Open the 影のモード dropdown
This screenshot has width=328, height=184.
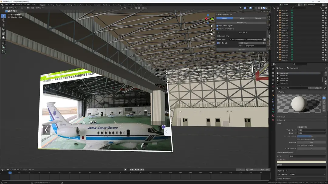tap(311, 133)
